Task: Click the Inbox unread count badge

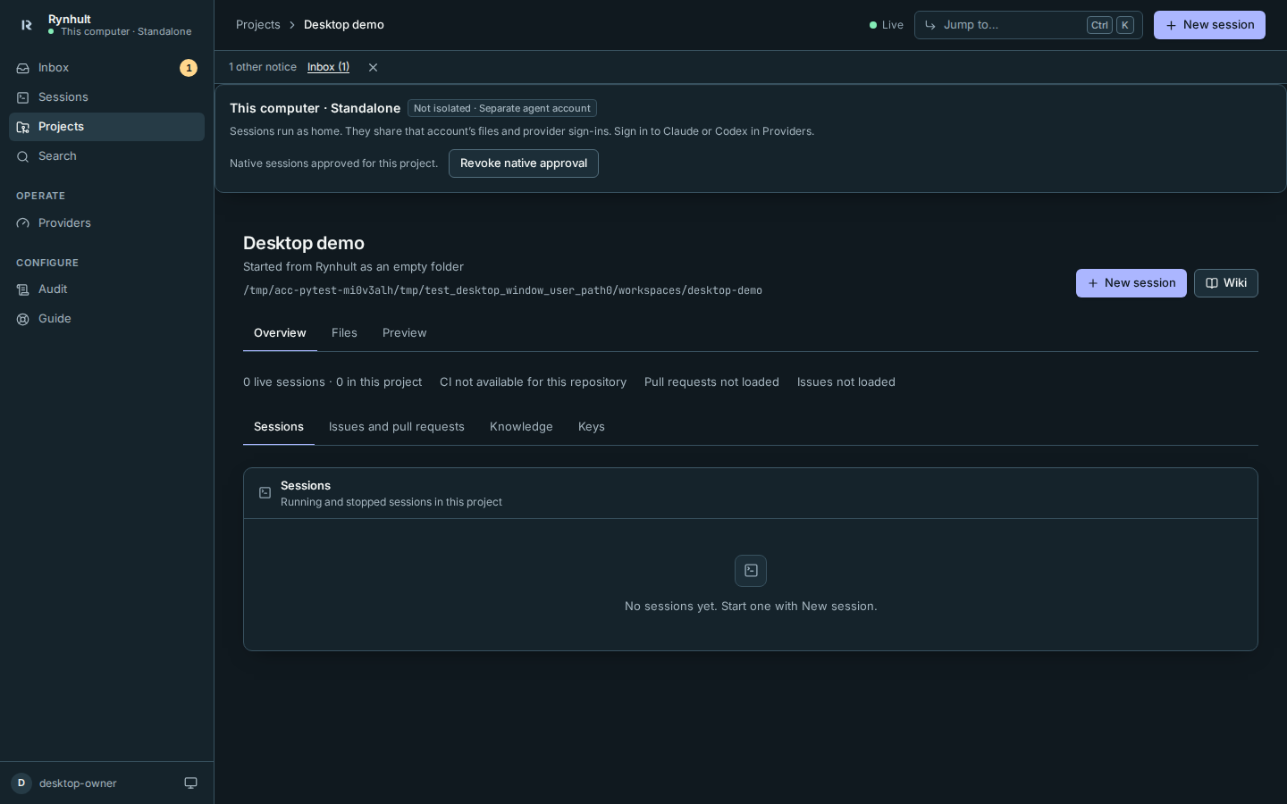Action: point(189,68)
